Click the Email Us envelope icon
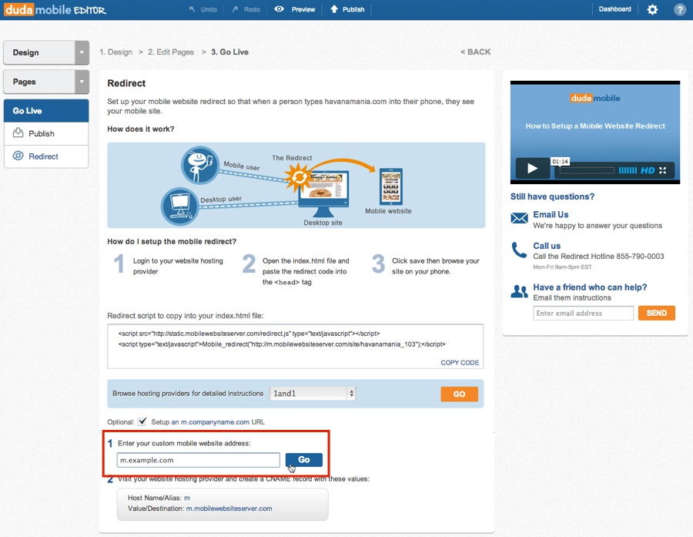Viewport: 693px width, 537px height. point(519,218)
